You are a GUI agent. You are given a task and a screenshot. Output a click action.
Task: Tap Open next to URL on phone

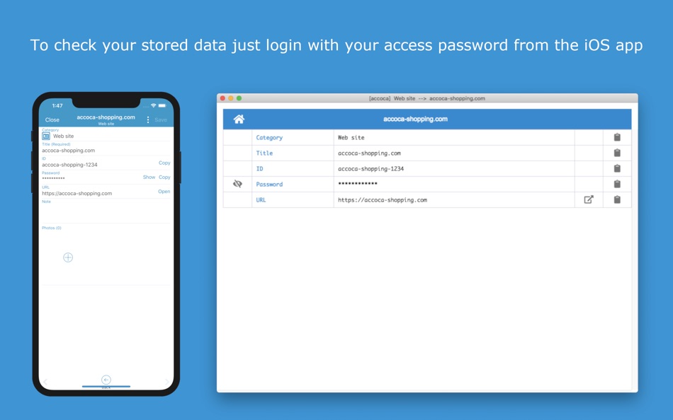click(164, 192)
